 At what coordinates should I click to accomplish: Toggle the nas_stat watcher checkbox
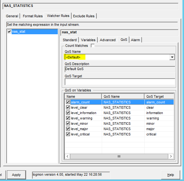[x=9, y=31]
